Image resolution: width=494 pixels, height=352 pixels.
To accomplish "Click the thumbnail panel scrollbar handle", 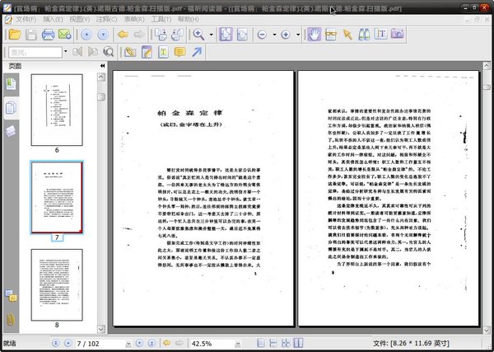I will pyautogui.click(x=100, y=96).
